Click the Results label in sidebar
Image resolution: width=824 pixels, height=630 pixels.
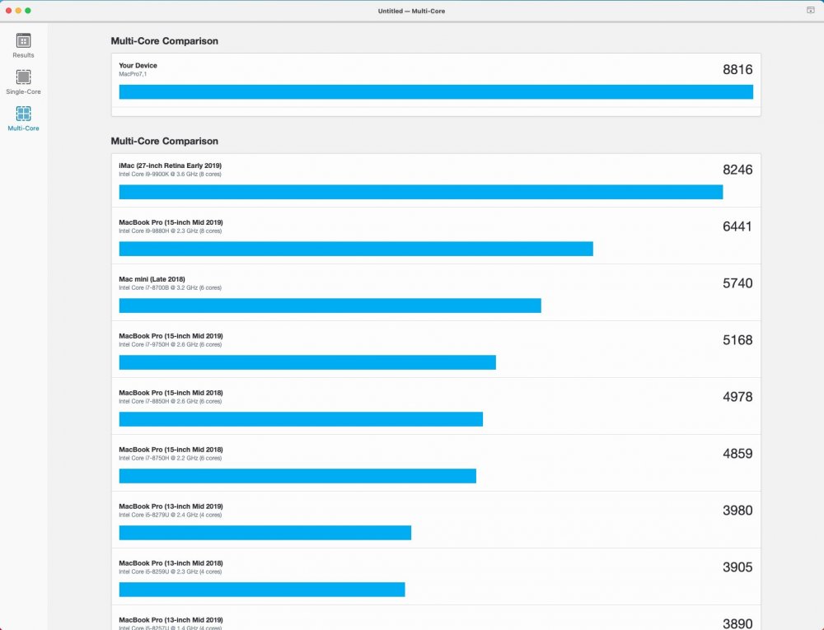click(23, 55)
